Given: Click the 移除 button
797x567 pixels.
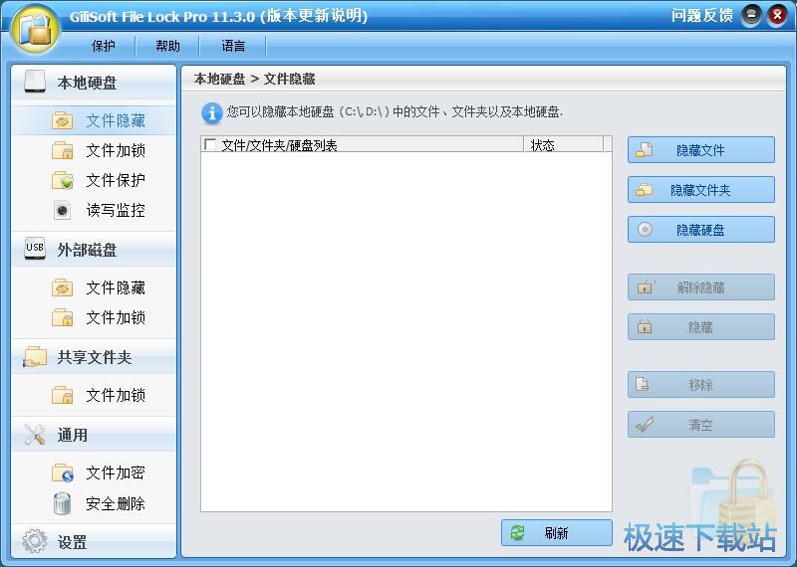Looking at the screenshot, I should (x=701, y=385).
